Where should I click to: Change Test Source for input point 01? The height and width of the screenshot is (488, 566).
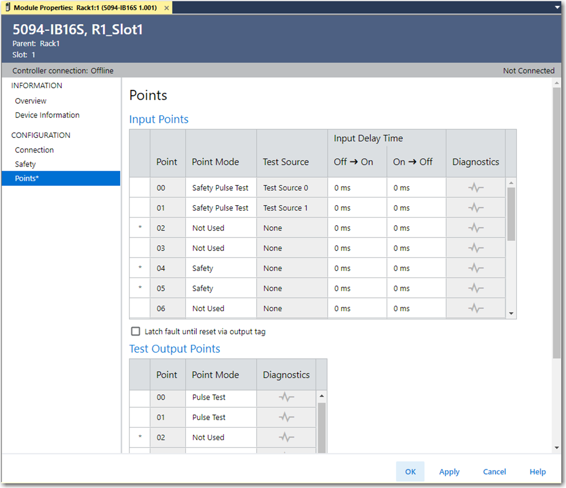[292, 208]
